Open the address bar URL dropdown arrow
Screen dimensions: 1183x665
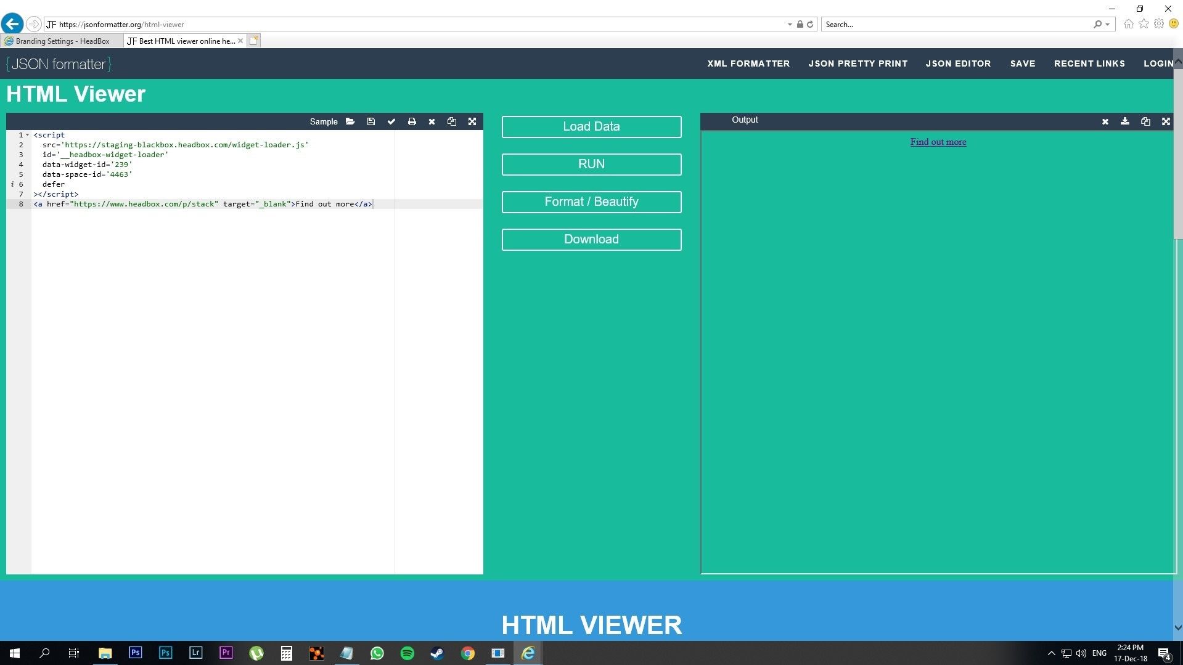(x=790, y=25)
